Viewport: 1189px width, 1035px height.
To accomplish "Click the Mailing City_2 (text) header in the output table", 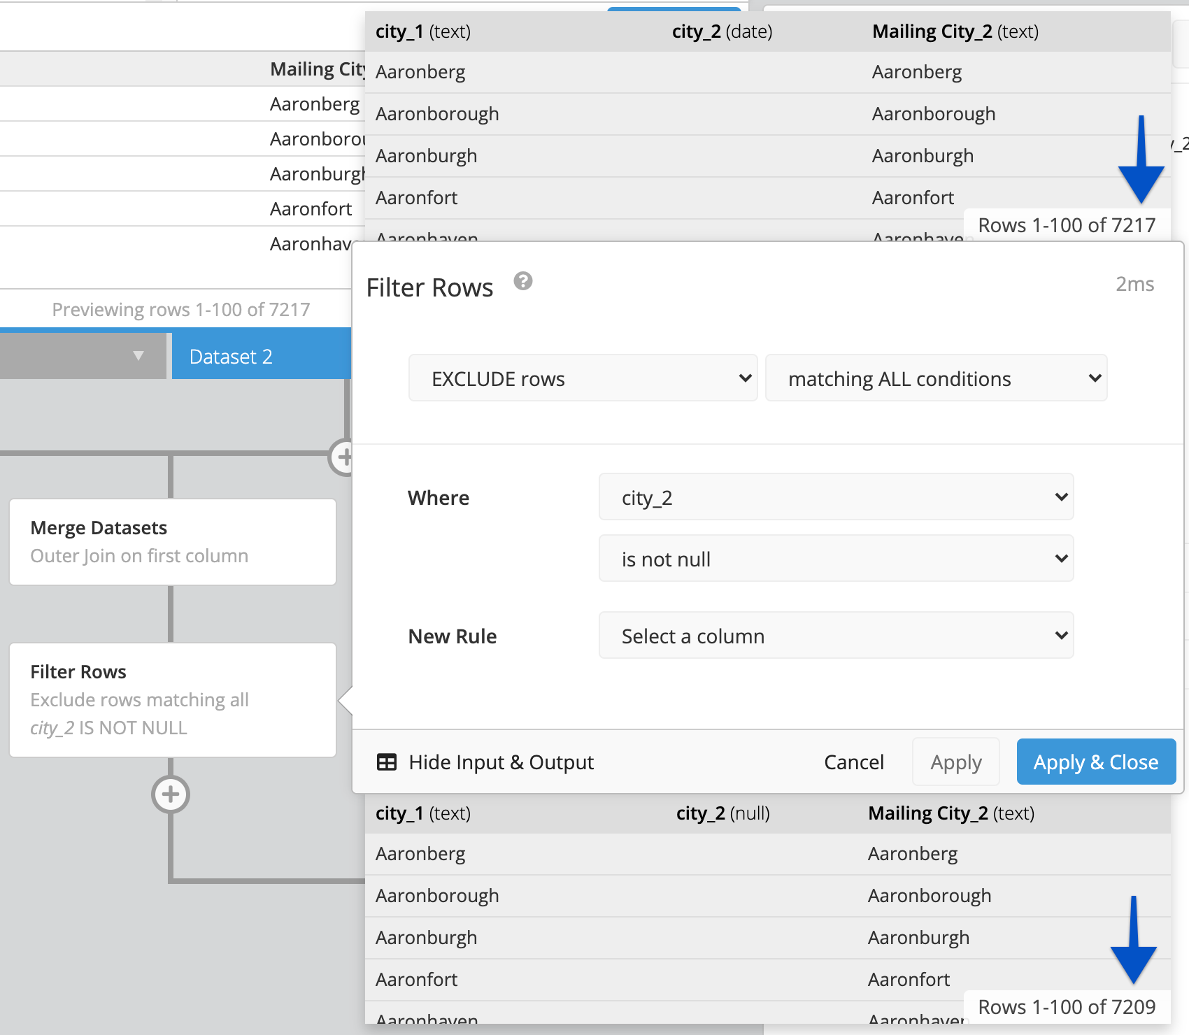I will point(951,813).
